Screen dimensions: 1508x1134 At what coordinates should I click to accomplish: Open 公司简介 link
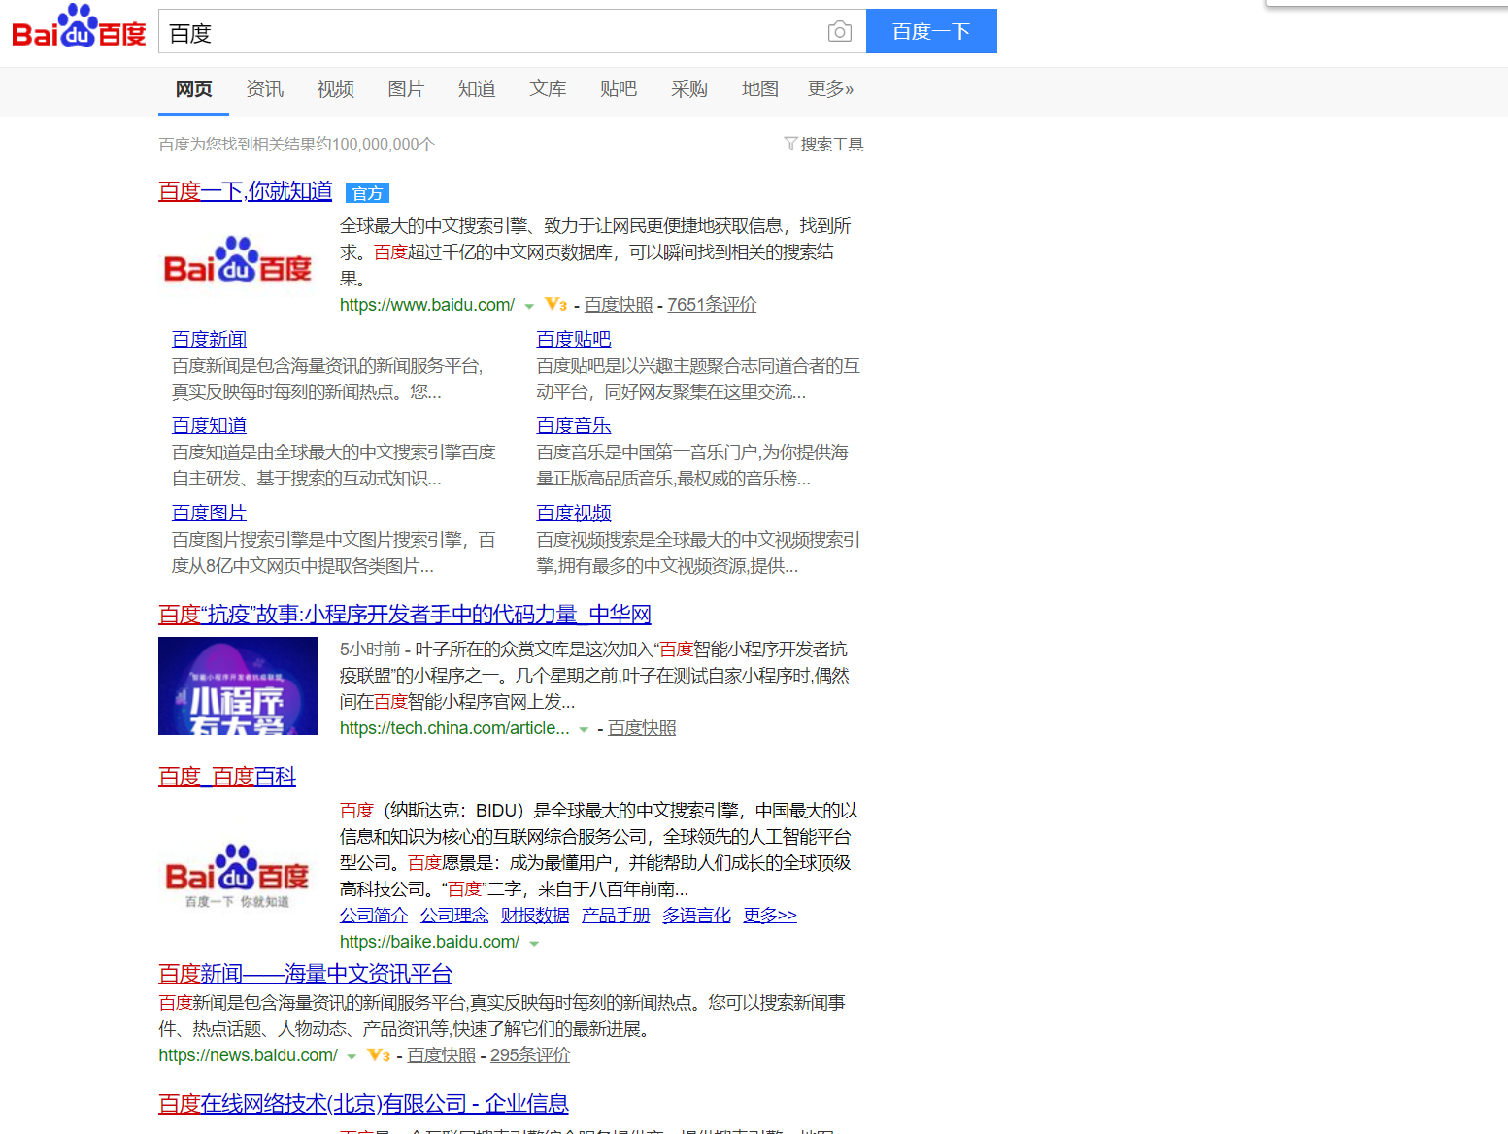pos(374,916)
